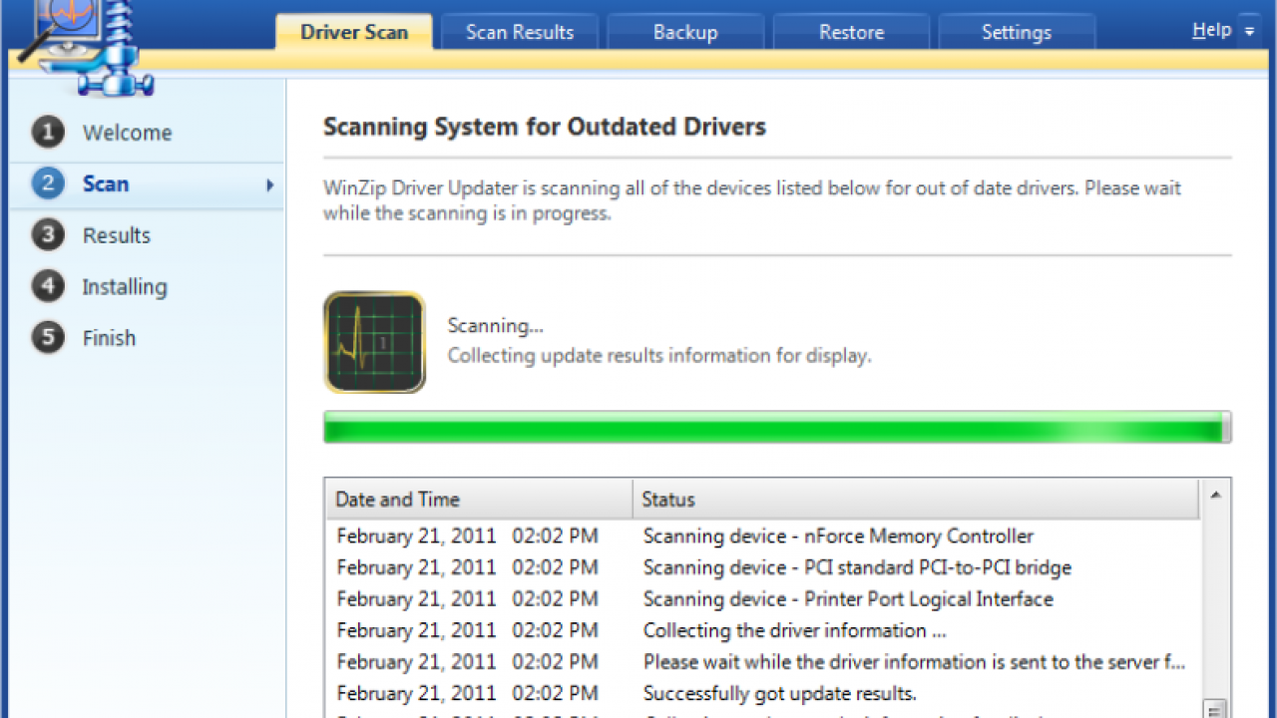Screen dimensions: 1277x718
Task: Select row 'Please wait while the driver information is sent'
Action: (x=764, y=662)
